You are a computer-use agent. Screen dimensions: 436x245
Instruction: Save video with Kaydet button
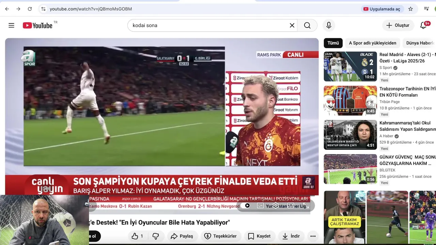click(x=259, y=236)
